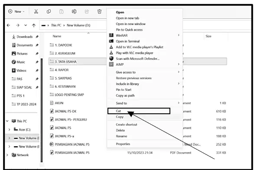Choose Copy as path
Image resolution: width=254 pixels, height=170 pixels.
coord(125,96)
